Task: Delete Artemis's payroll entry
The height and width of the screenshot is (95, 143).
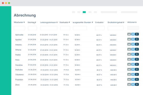Action: 137,44
